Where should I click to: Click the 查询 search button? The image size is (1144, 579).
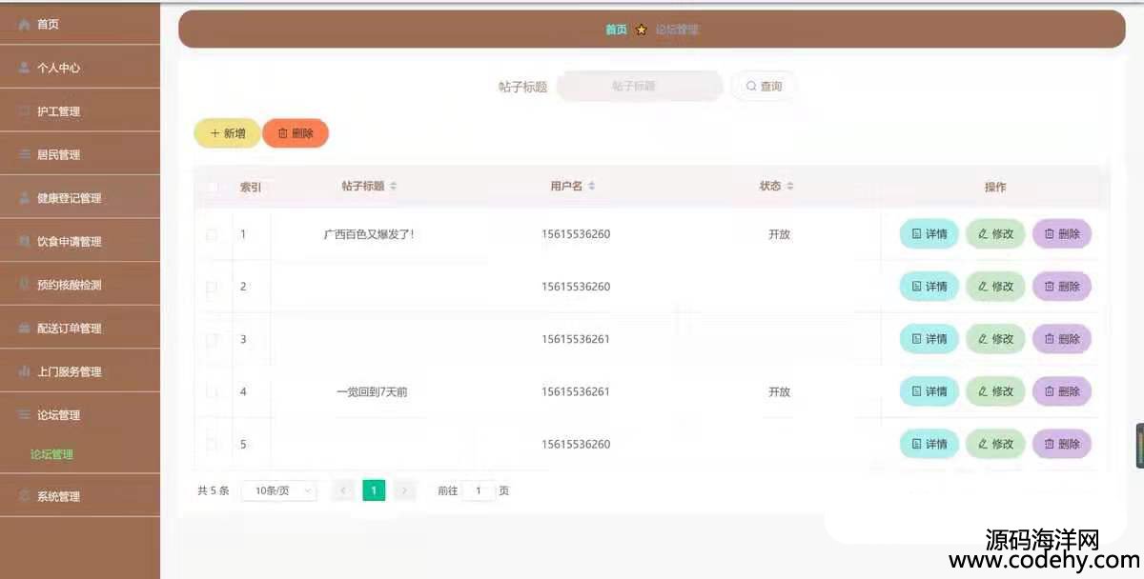[x=764, y=86]
